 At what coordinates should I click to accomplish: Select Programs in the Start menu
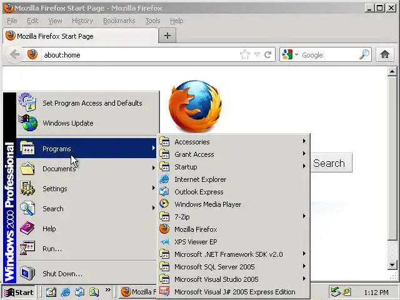click(87, 148)
